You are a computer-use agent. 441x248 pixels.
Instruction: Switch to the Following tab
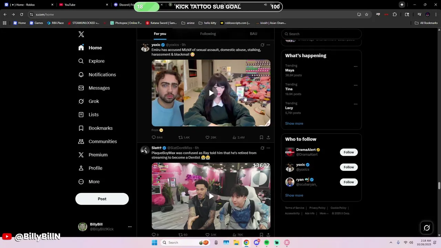[x=208, y=34]
